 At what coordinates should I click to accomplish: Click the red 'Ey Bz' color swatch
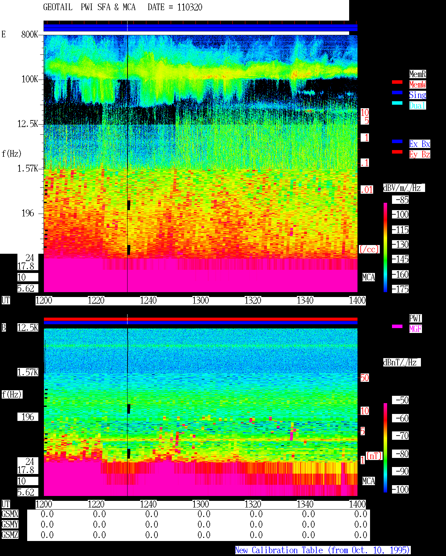point(397,152)
